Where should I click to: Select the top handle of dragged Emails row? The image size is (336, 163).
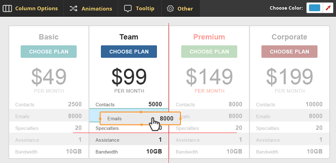[x=141, y=112]
